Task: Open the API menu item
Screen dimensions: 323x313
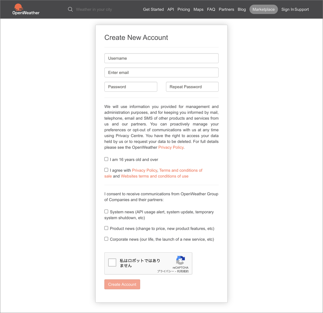Action: point(171,9)
